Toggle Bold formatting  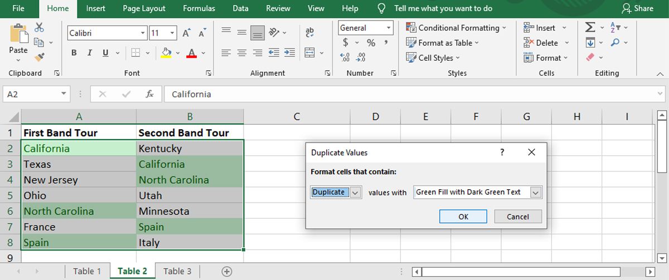click(x=74, y=53)
